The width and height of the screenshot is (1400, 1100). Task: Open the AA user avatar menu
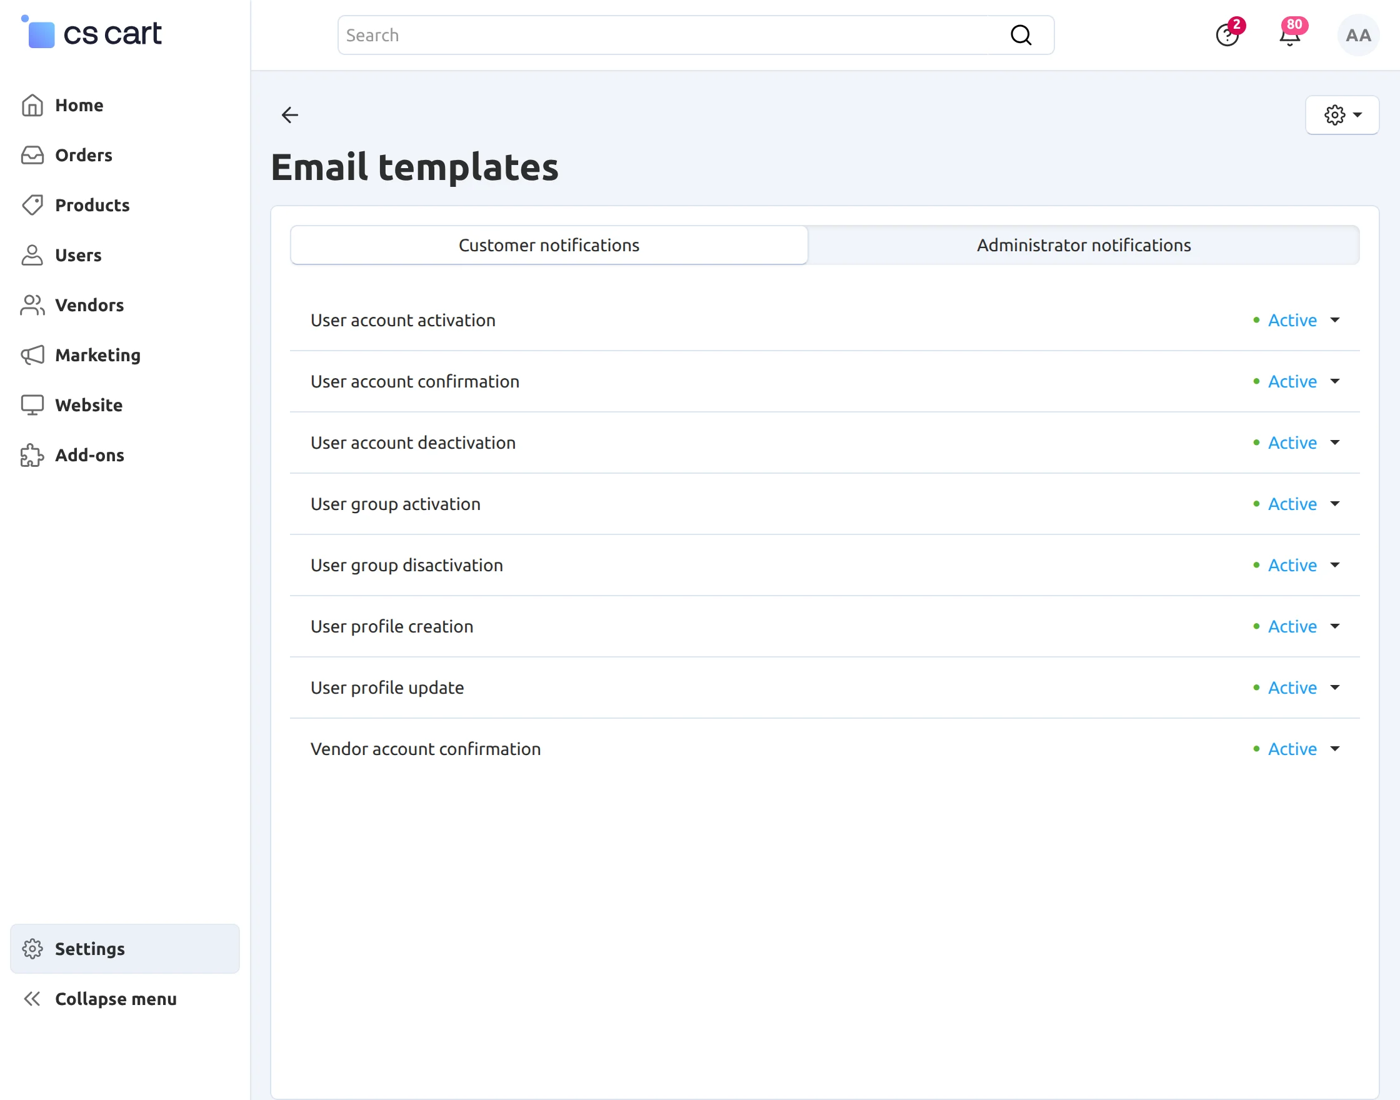(x=1358, y=35)
